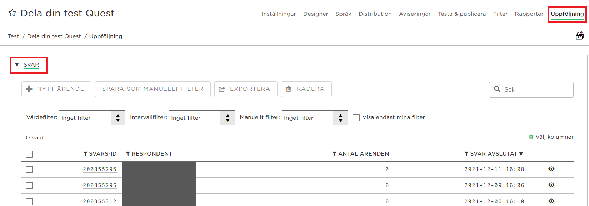Focus the Sök search field
Image resolution: width=589 pixels, height=206 pixels.
click(531, 89)
